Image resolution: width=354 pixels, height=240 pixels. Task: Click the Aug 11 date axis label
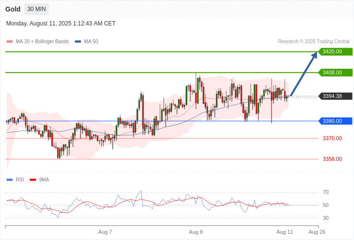pos(285,232)
